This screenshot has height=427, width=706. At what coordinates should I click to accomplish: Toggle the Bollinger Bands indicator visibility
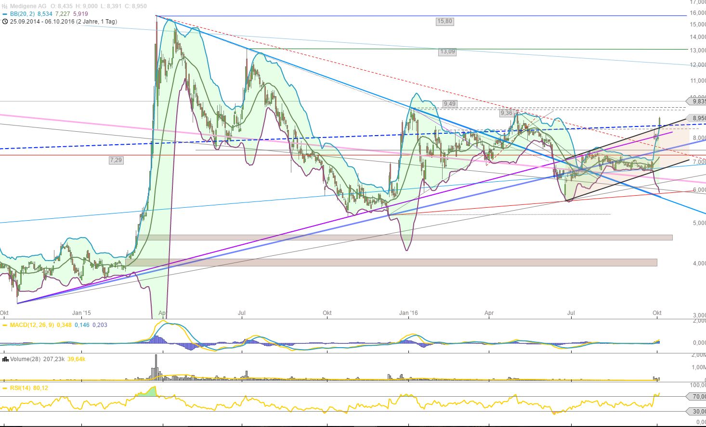tap(5, 14)
